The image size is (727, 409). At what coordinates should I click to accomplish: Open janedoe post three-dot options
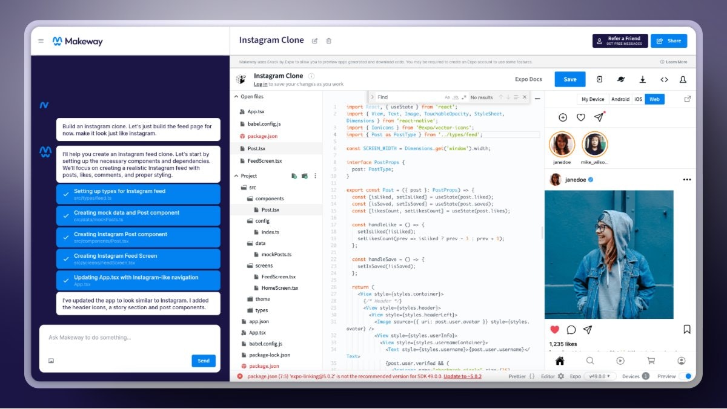click(x=687, y=180)
